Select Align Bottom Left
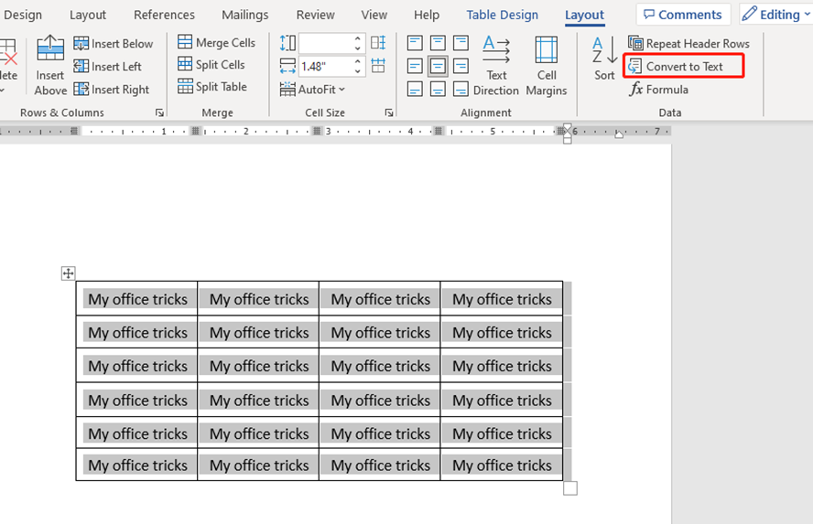The width and height of the screenshot is (813, 524). coord(415,89)
